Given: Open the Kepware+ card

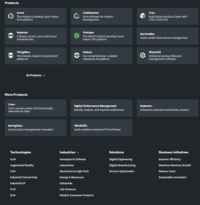Looking at the screenshot, I should (x=168, y=108).
